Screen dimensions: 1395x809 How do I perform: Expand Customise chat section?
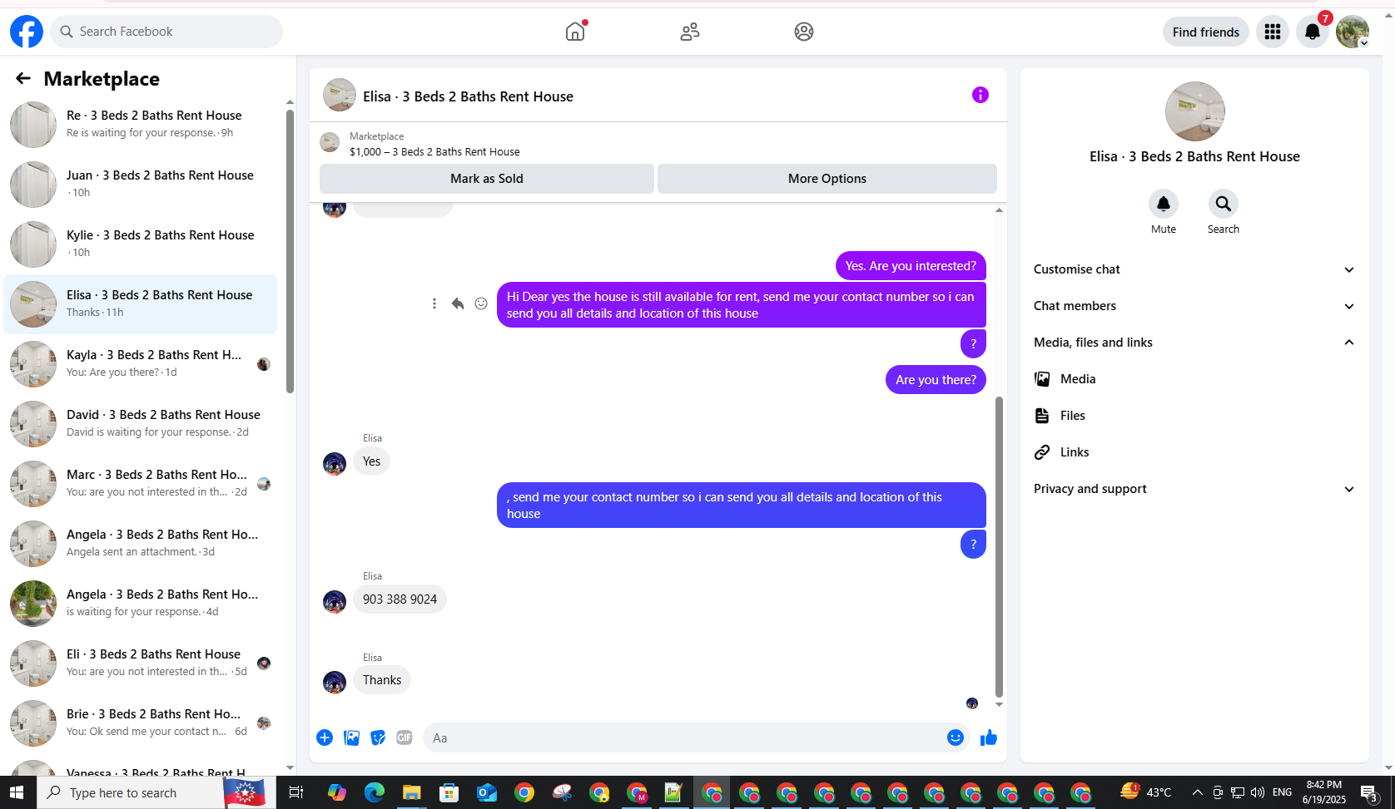coord(1194,269)
